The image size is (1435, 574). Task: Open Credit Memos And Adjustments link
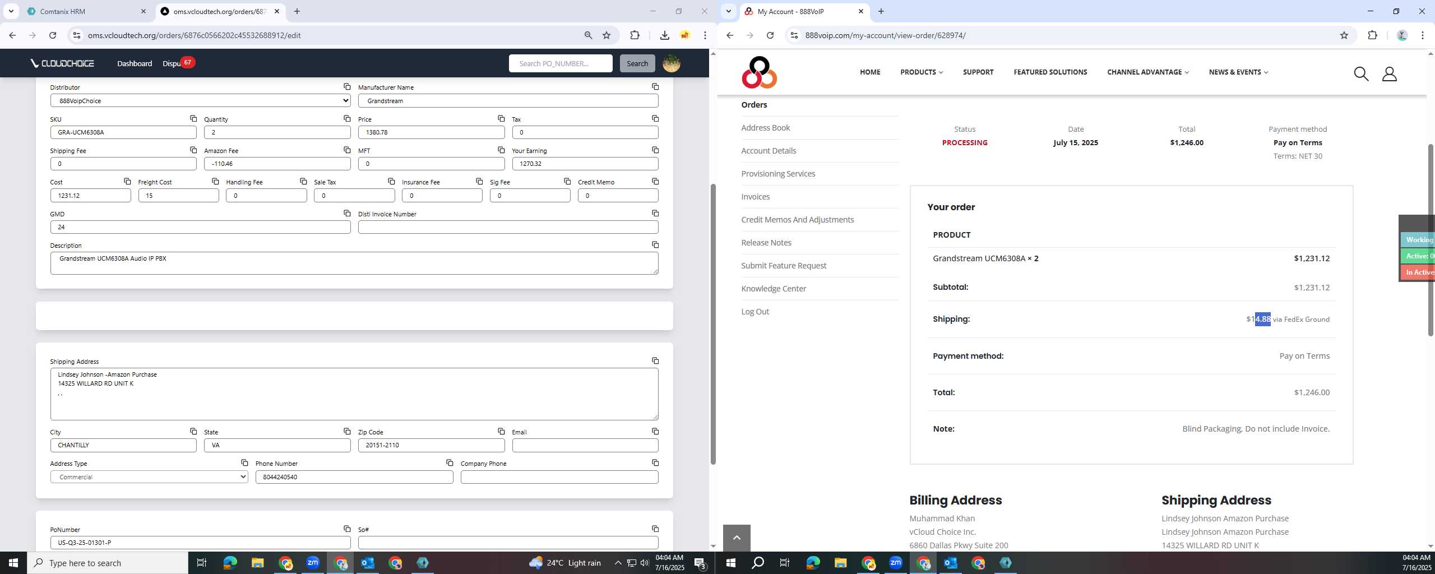797,220
